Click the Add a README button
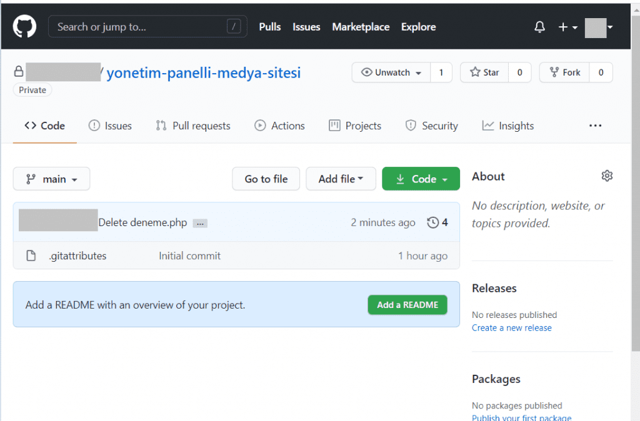This screenshot has width=640, height=421. point(407,304)
